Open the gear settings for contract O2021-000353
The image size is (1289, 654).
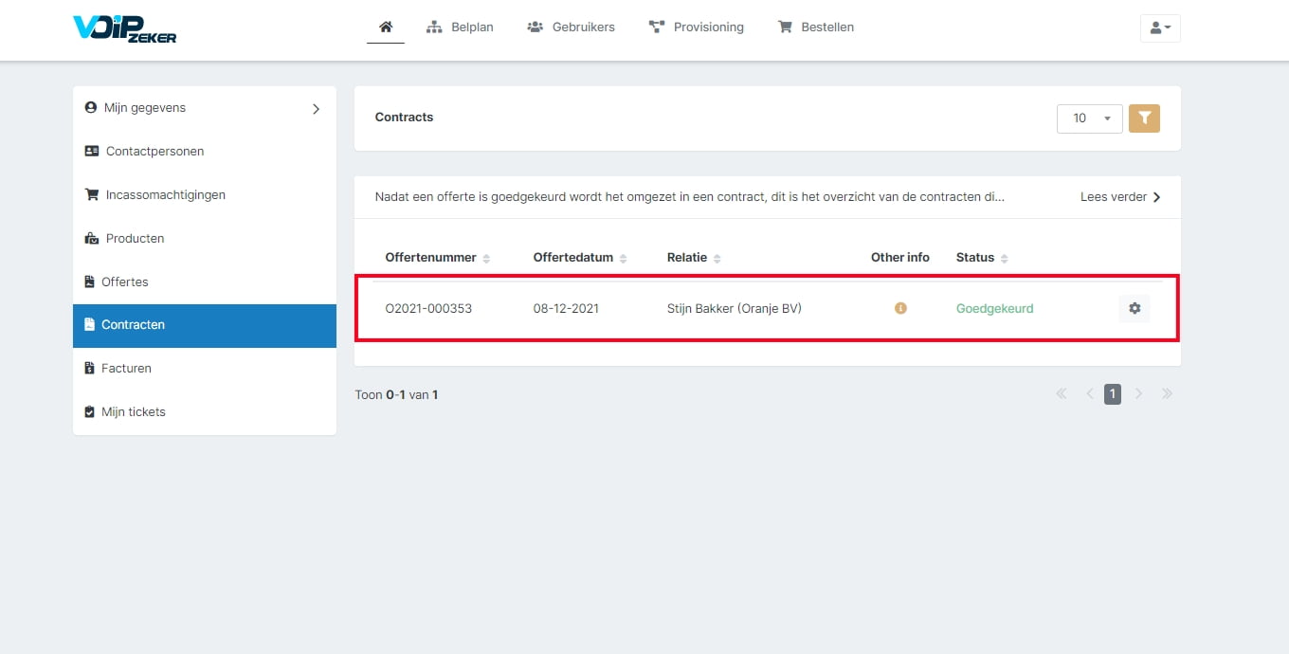1135,308
